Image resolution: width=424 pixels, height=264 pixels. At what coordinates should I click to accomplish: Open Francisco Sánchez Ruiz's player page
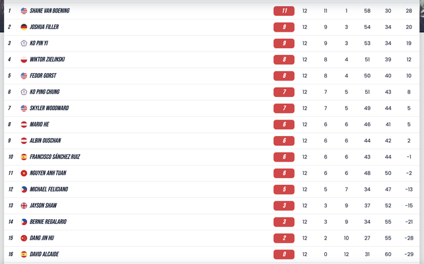tap(55, 157)
